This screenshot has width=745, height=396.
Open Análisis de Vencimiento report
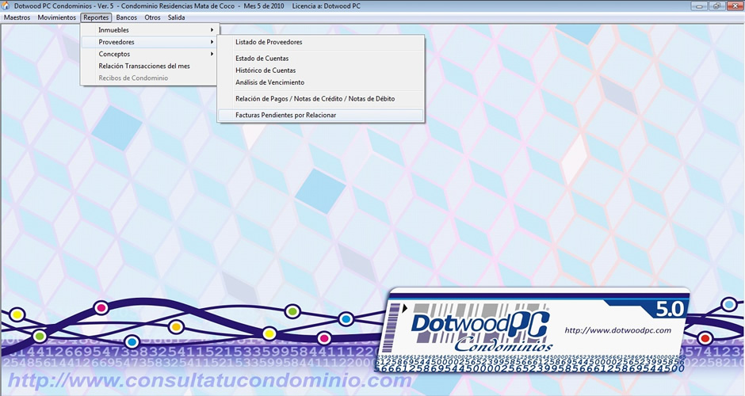click(321, 82)
